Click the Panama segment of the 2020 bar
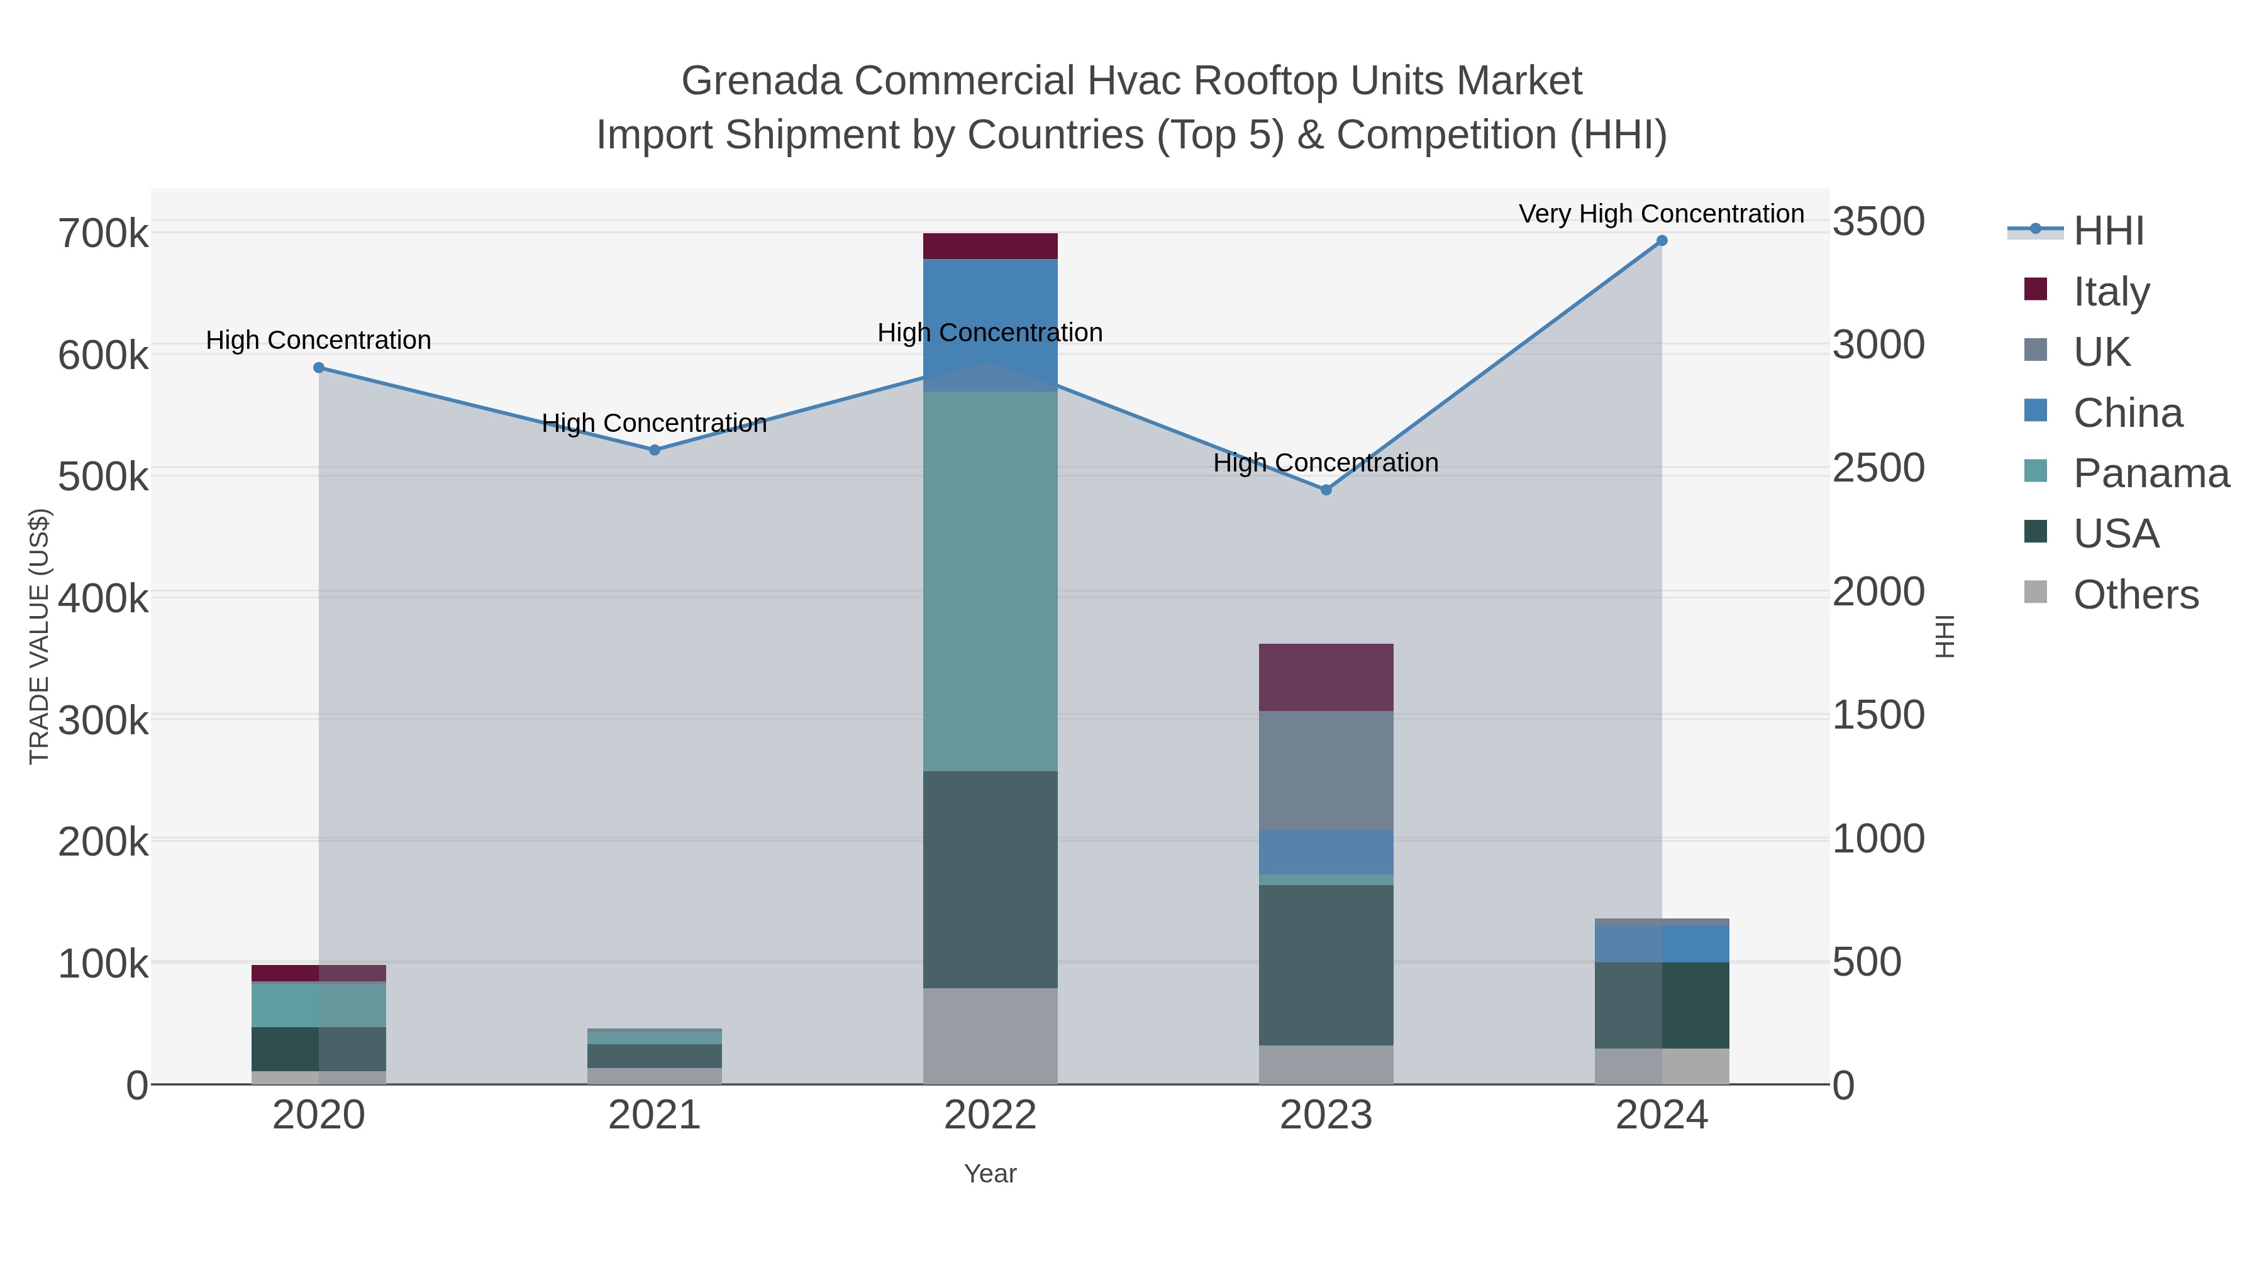This screenshot has height=1273, width=2264. [319, 1005]
